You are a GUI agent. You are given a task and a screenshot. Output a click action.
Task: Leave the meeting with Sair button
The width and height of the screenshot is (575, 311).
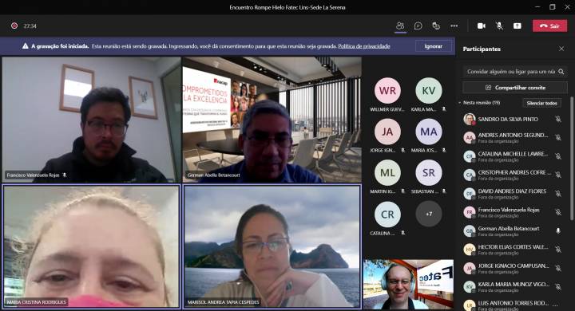(549, 26)
